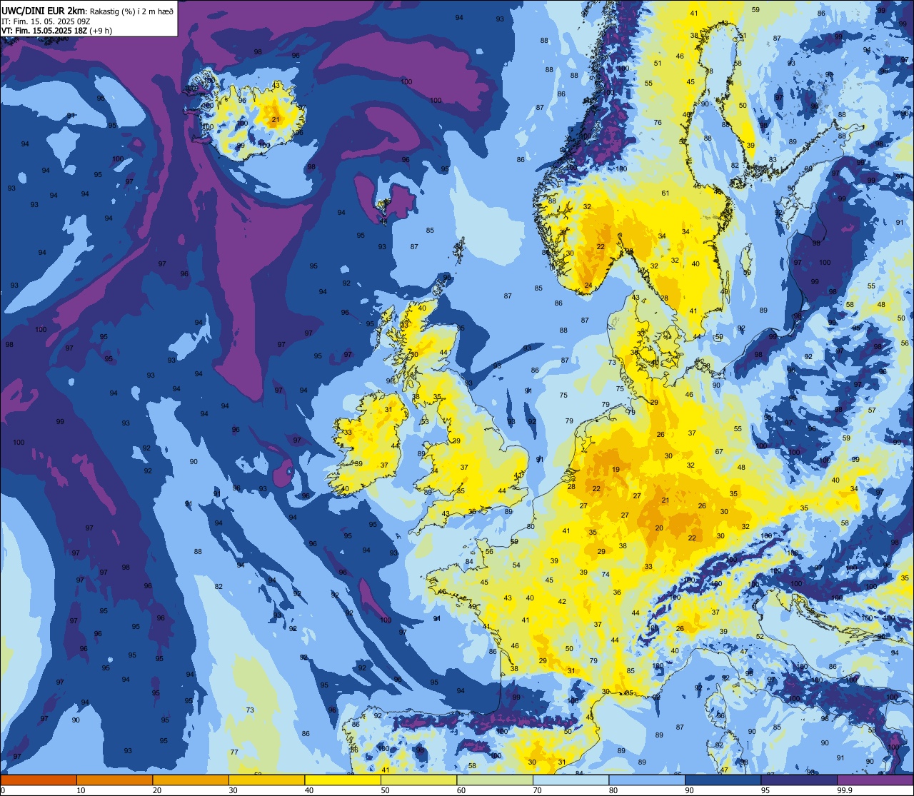Pick the 95–99.9 navy legend segment
The width and height of the screenshot is (914, 796).
coord(799,780)
